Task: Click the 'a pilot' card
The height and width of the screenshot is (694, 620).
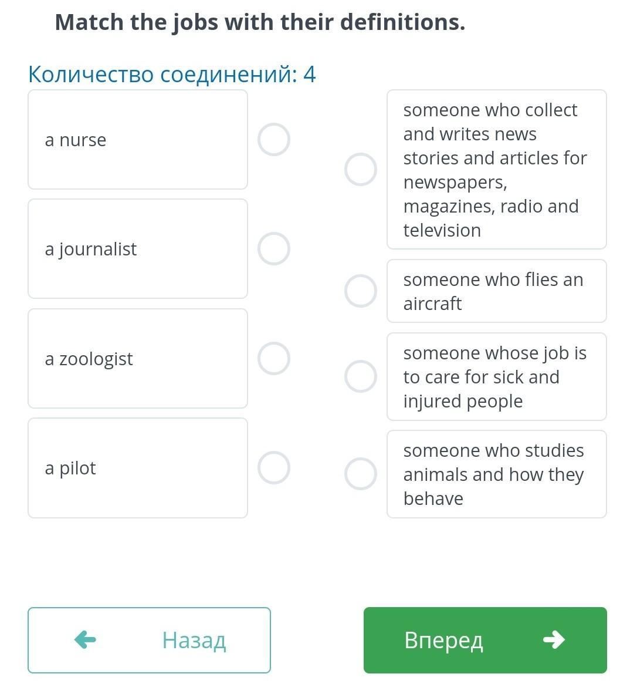Action: [x=137, y=468]
